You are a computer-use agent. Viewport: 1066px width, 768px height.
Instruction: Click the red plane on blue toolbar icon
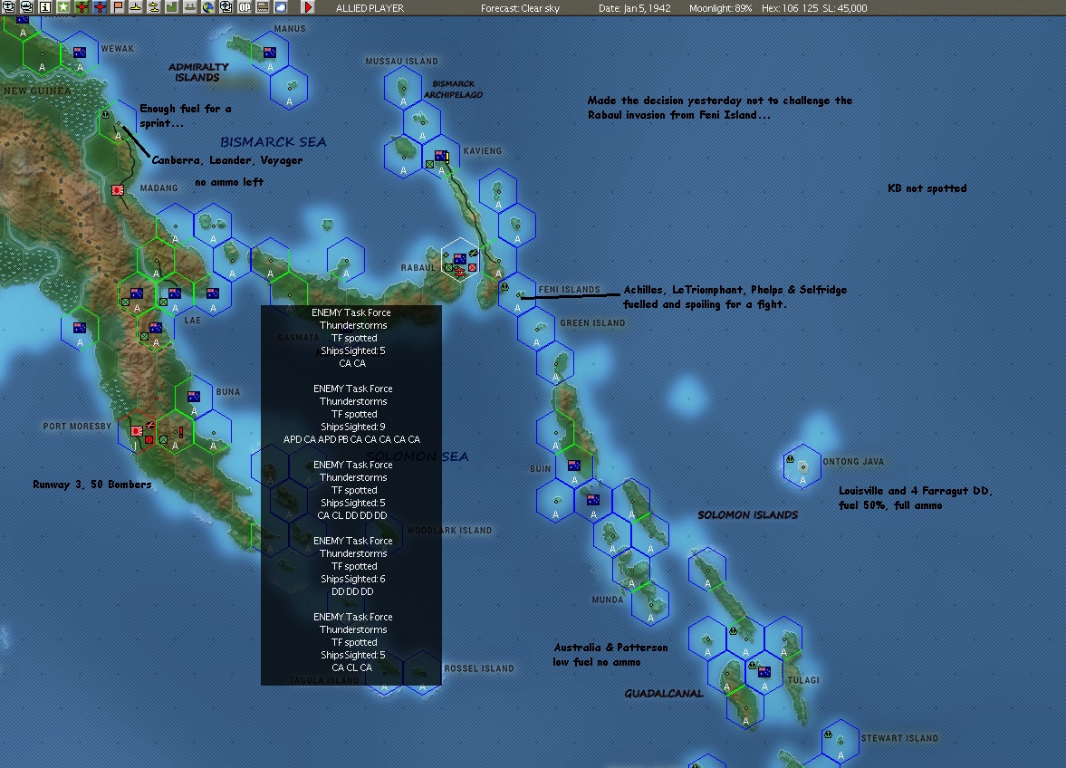[x=101, y=7]
